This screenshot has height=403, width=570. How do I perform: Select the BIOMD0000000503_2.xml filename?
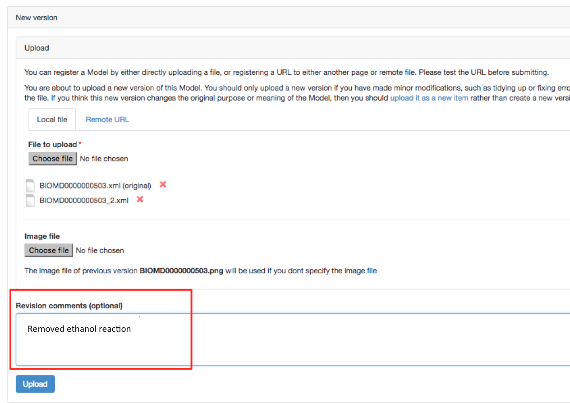click(x=84, y=201)
